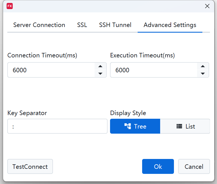This screenshot has width=217, height=184.
Task: Decrease Execution Timeout with the down arrow
Action: tap(203, 73)
